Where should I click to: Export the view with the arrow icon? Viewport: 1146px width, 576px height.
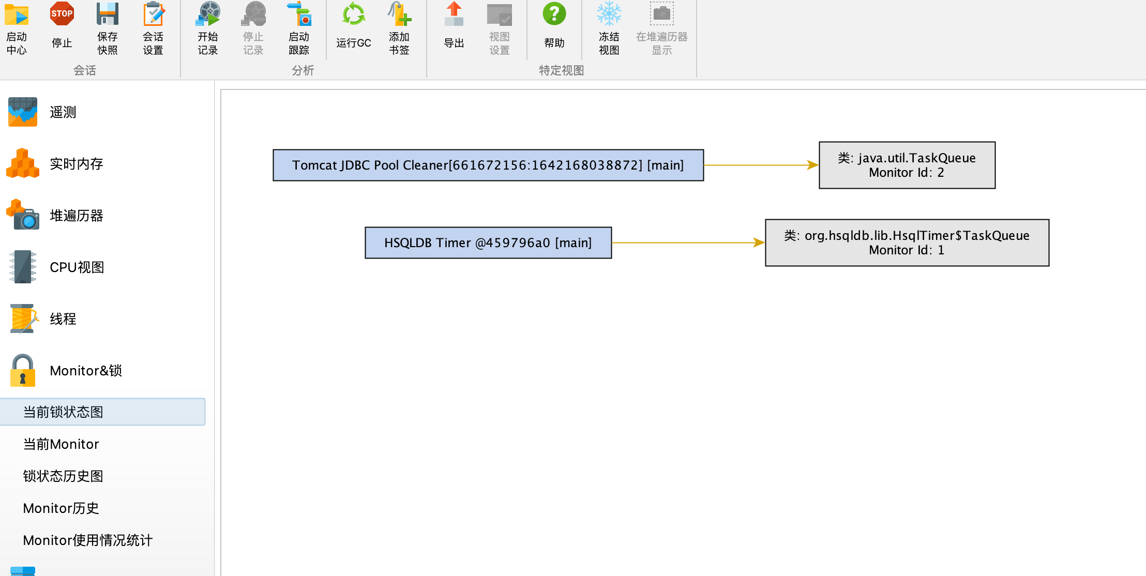[454, 14]
